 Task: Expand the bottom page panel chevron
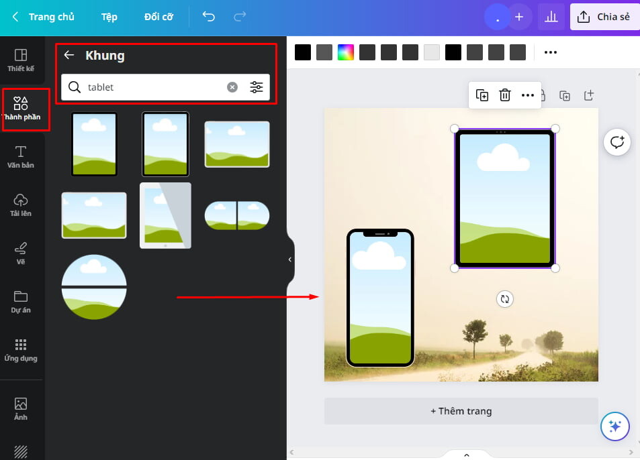coord(467,455)
